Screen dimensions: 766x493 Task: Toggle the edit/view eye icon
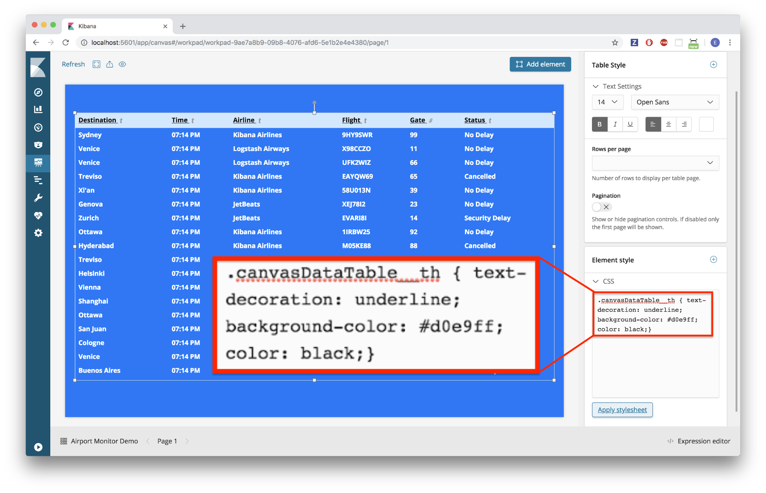(123, 64)
